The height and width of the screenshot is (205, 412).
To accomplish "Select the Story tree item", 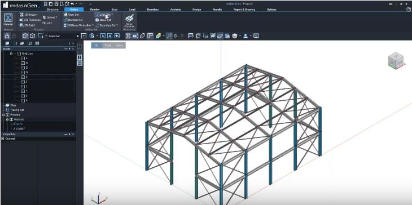I will [x=11, y=105].
